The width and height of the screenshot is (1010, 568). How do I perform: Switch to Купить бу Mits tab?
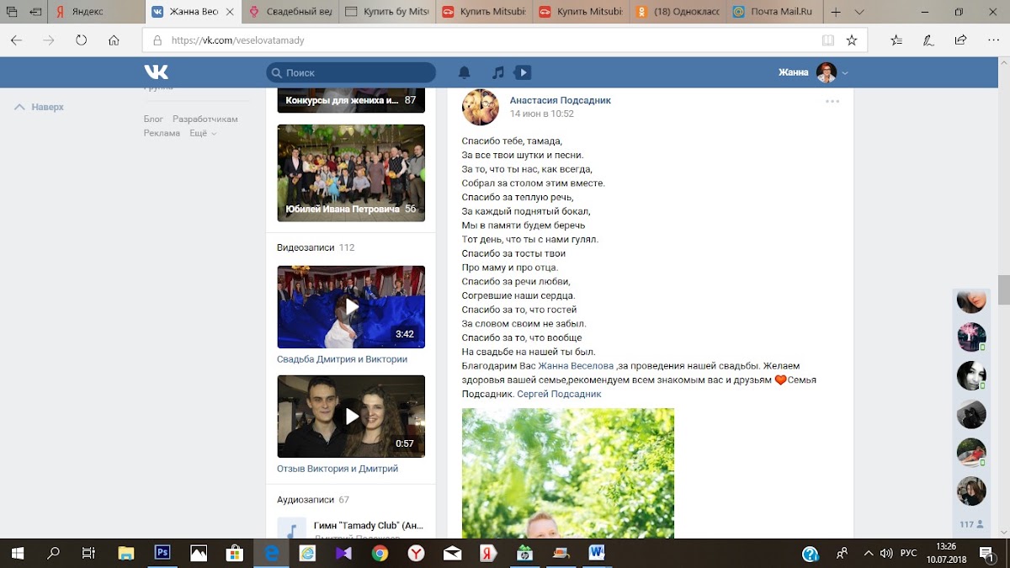386,12
